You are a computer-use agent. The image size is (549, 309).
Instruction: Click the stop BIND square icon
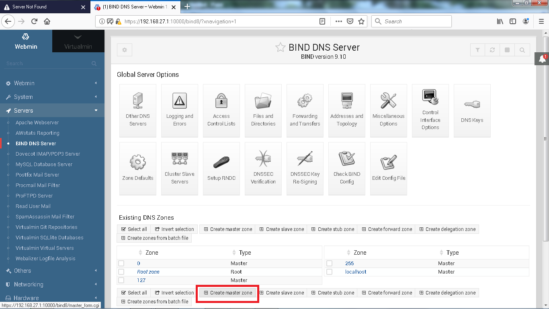pos(507,50)
